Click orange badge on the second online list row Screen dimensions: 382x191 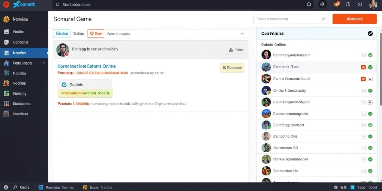(x=363, y=67)
